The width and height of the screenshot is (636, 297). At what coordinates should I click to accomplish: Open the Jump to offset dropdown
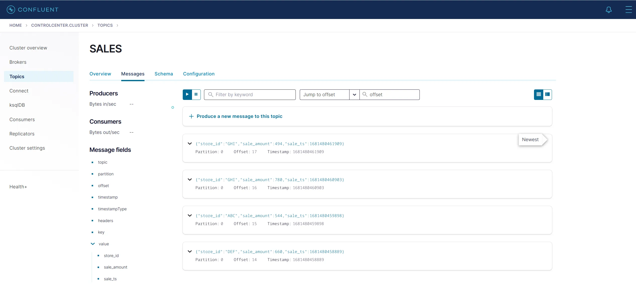354,95
